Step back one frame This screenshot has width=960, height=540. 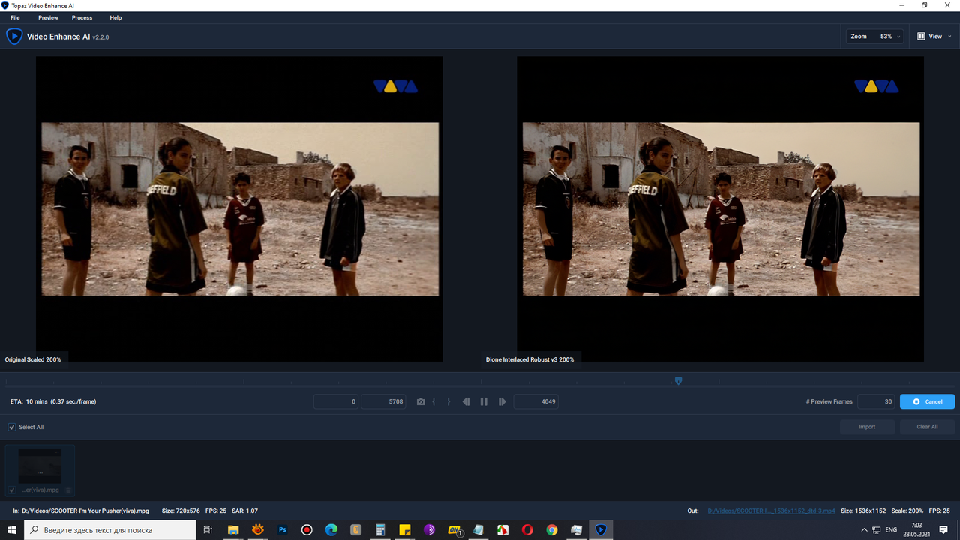pyautogui.click(x=466, y=402)
